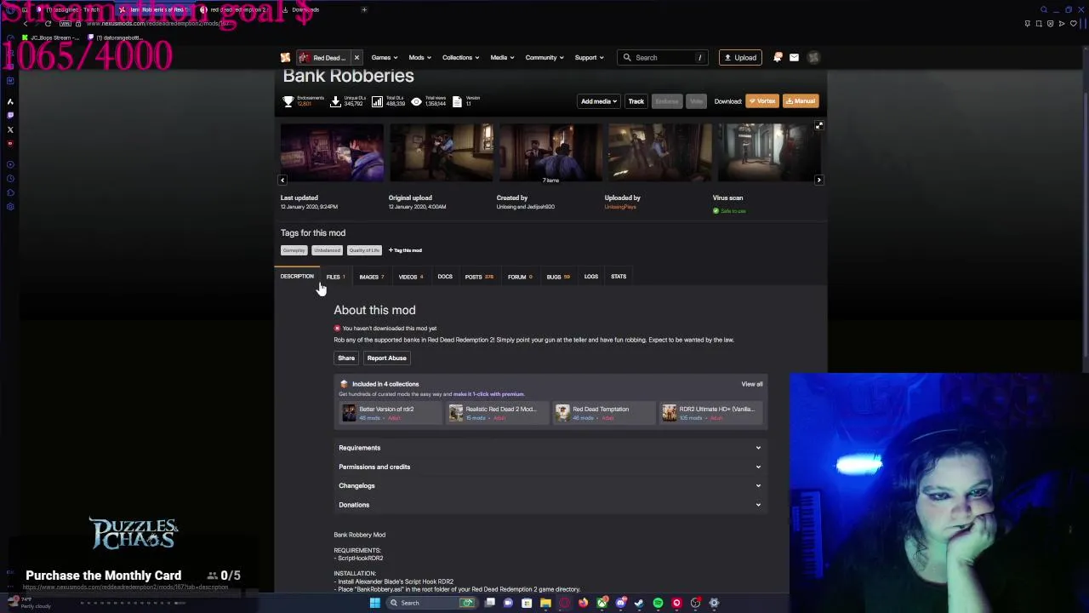Go back in the browser
This screenshot has height=613, width=1089.
coord(25,23)
